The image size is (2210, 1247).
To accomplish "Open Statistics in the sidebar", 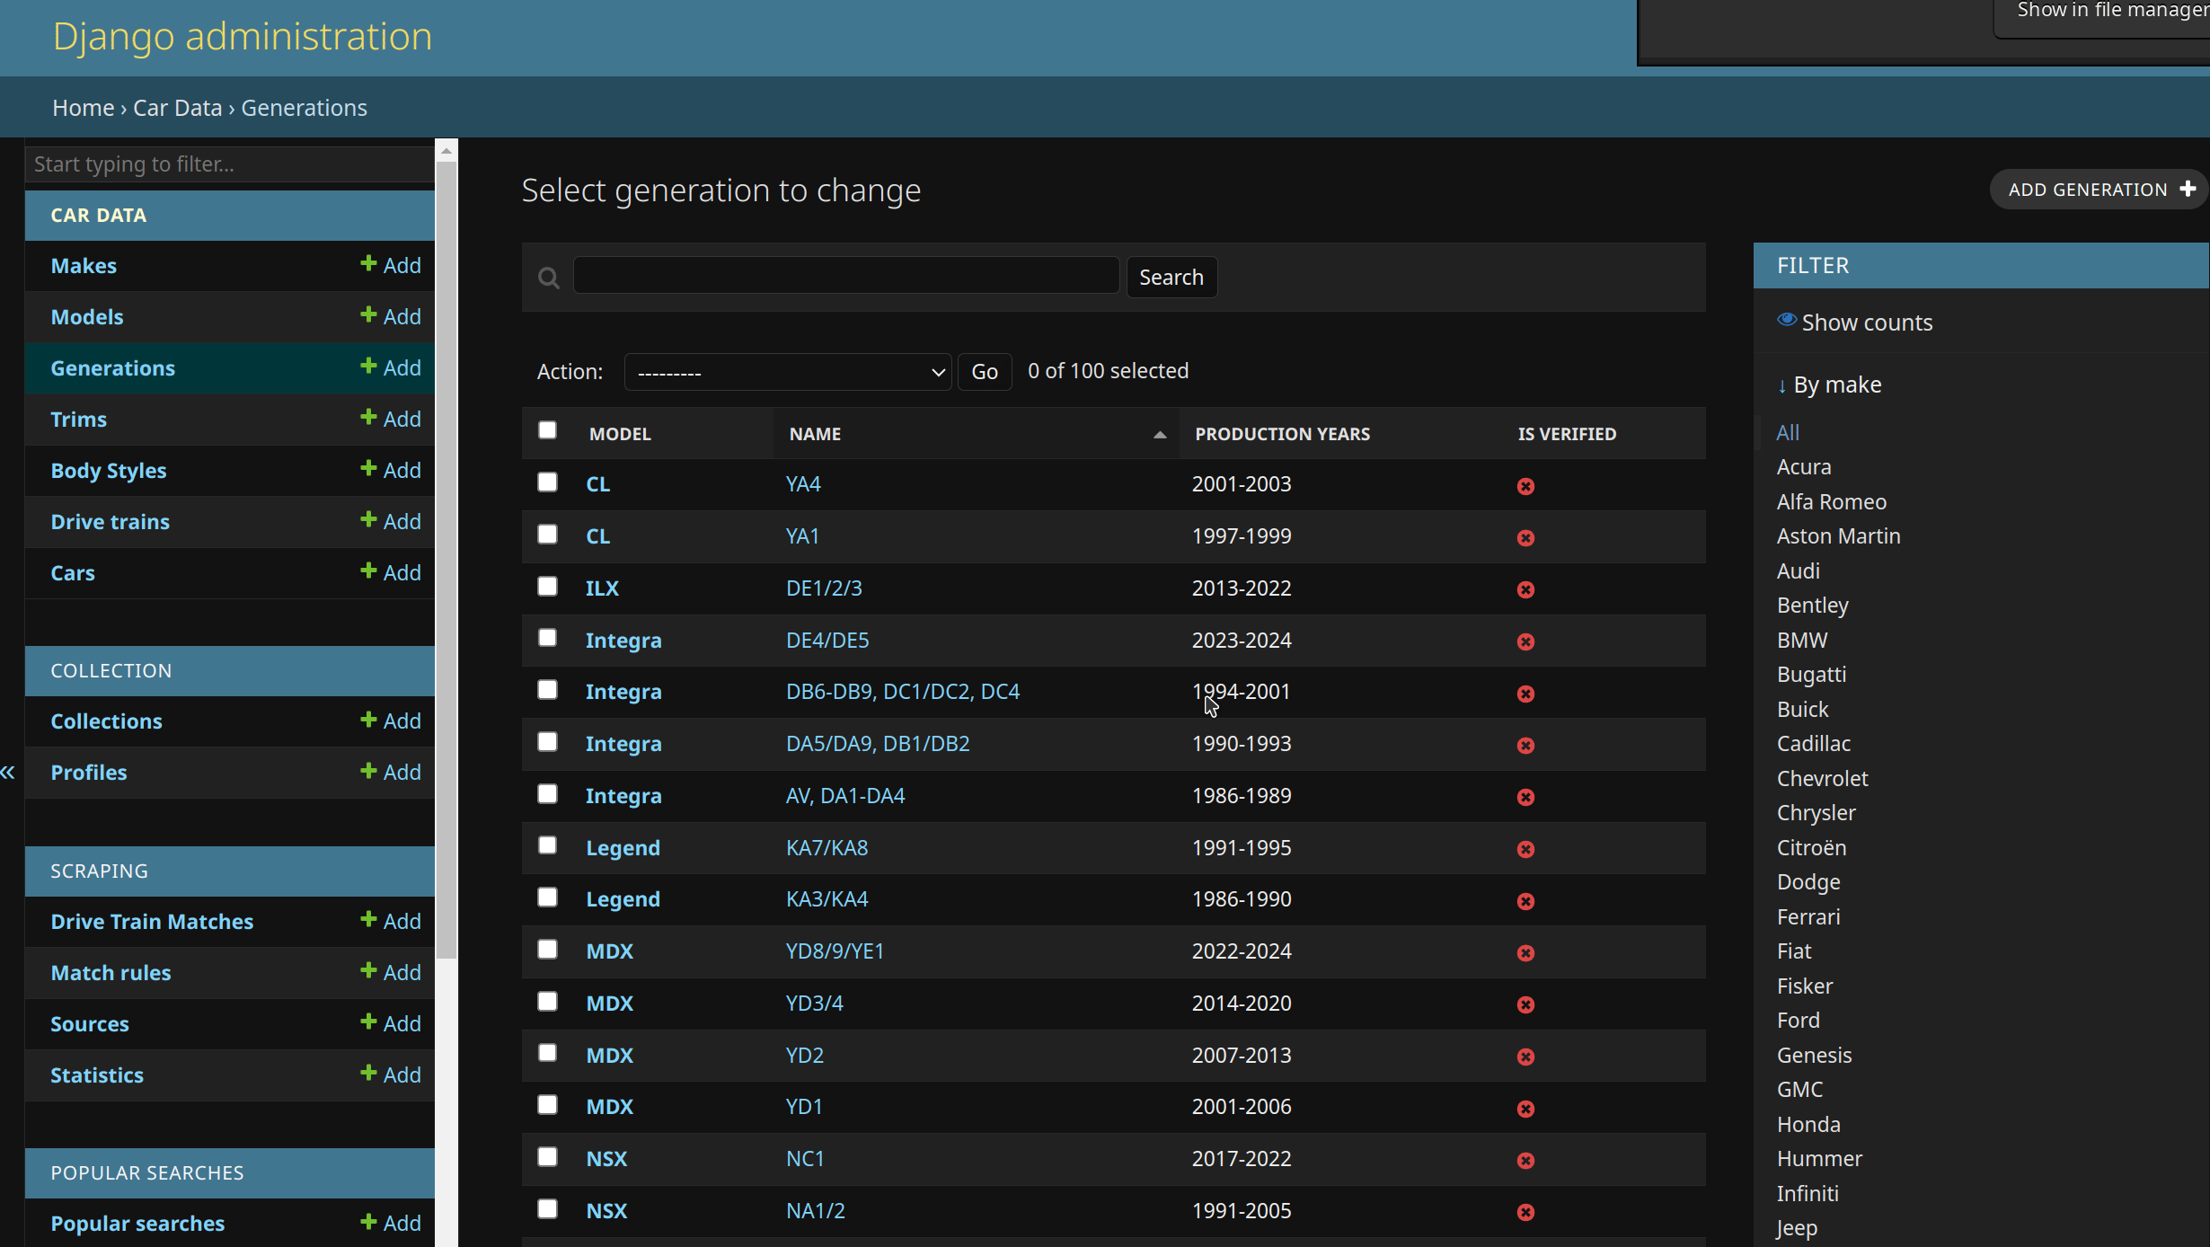I will [x=97, y=1075].
